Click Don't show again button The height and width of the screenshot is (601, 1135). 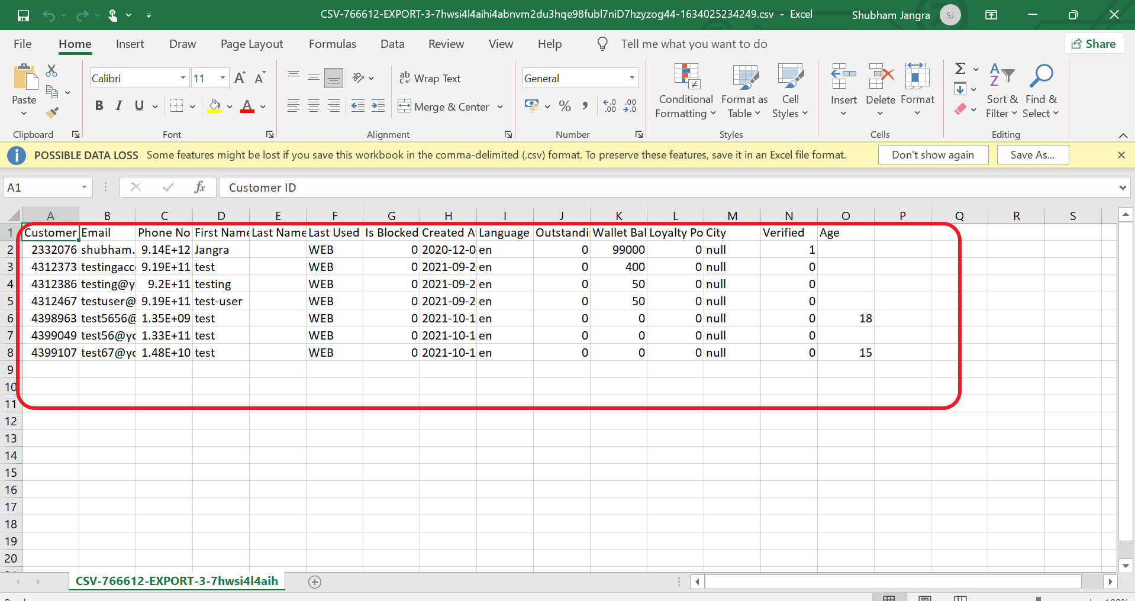click(933, 155)
